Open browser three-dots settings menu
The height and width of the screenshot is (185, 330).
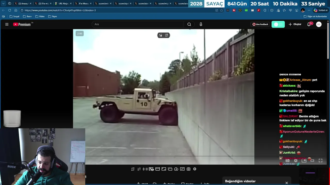[309, 10]
